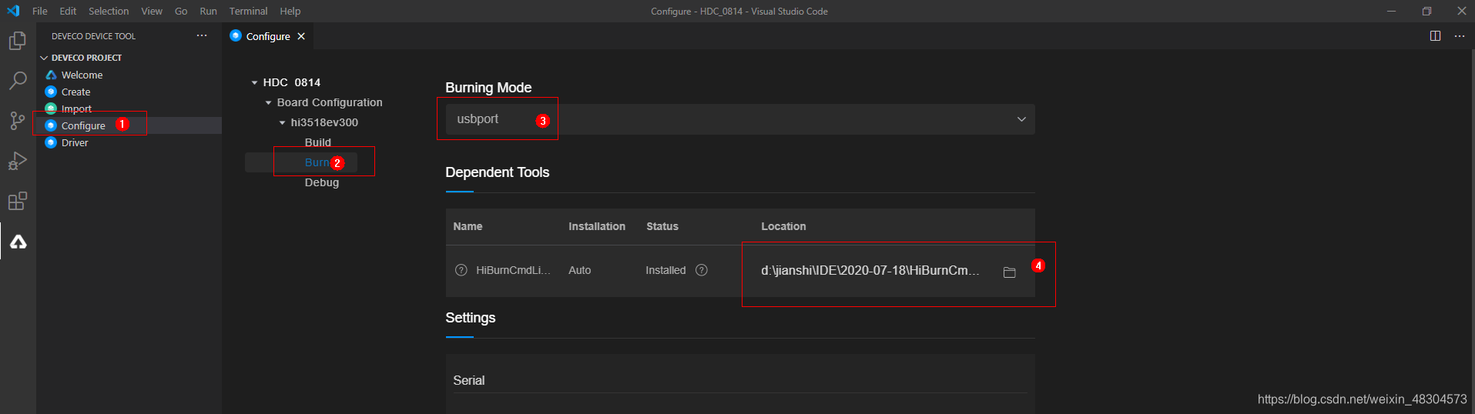This screenshot has height=414, width=1475.
Task: Collapse the Board Configuration node
Action: [x=268, y=102]
